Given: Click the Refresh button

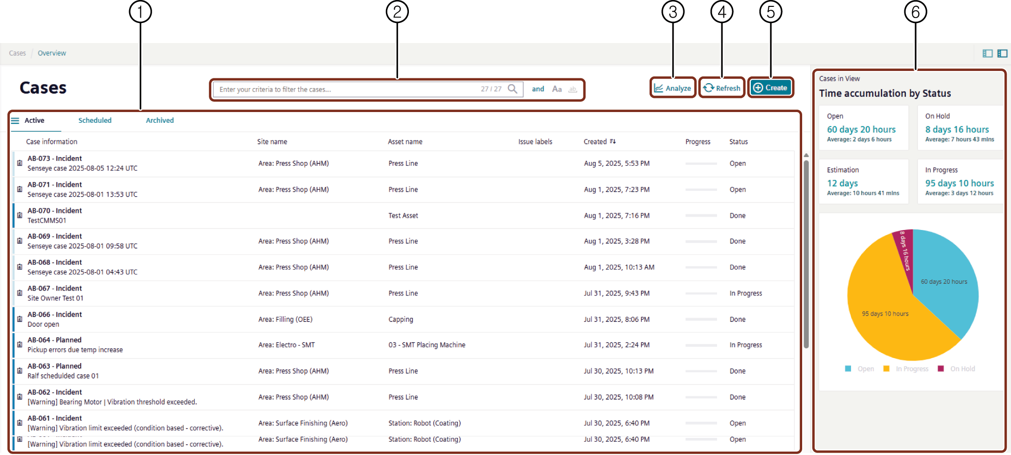Looking at the screenshot, I should click(721, 88).
